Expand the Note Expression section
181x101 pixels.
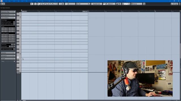pyautogui.click(x=8, y=15)
